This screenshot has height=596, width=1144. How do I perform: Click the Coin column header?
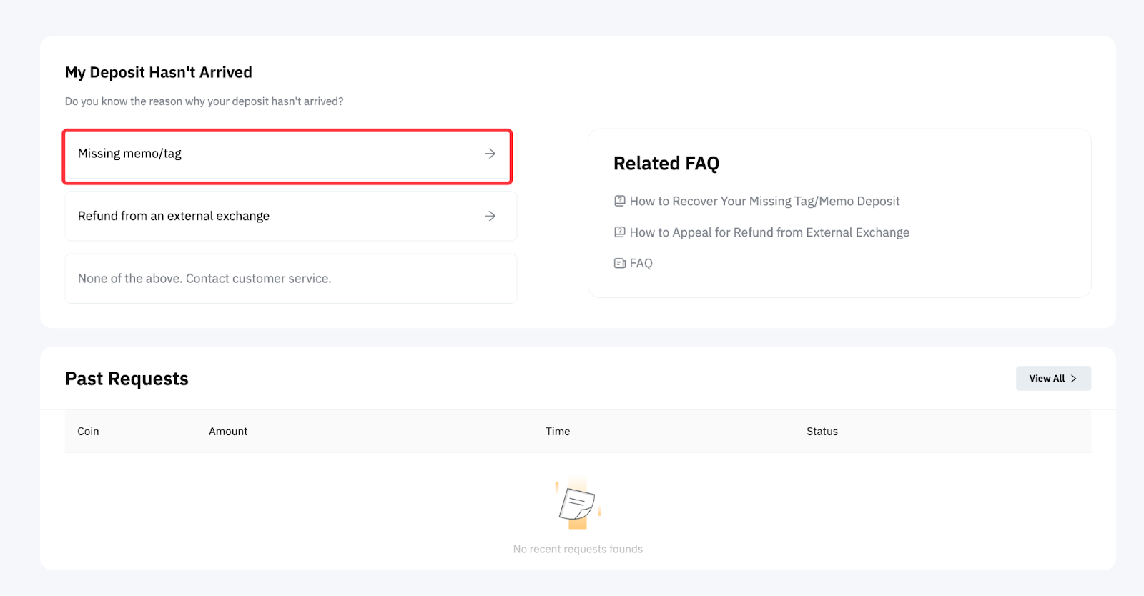[88, 432]
